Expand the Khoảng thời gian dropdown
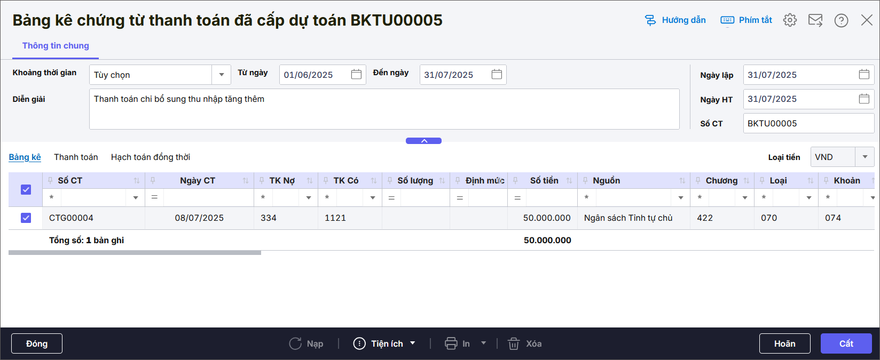The width and height of the screenshot is (880, 360). pos(221,75)
